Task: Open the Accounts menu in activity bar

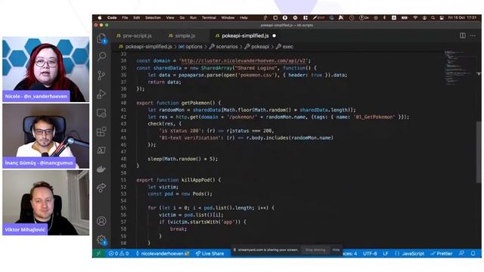Action: (101, 221)
